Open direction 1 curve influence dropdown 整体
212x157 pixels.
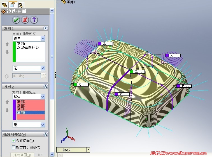click(x=43, y=38)
